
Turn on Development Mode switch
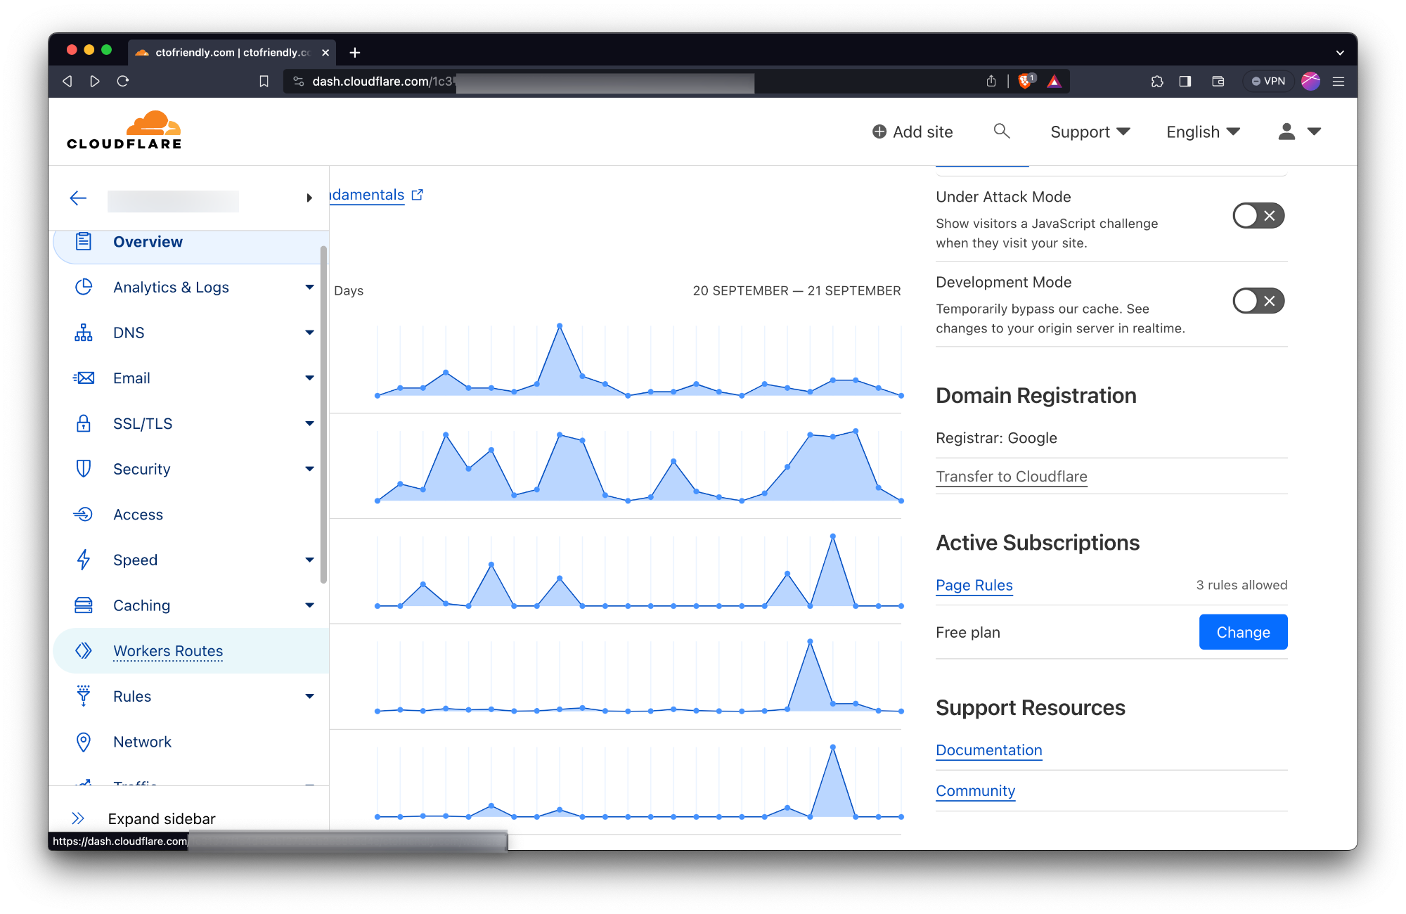1258,301
